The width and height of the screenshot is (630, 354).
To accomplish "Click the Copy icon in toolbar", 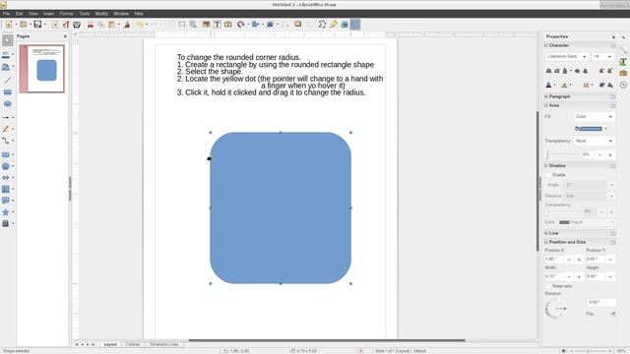I will click(101, 25).
